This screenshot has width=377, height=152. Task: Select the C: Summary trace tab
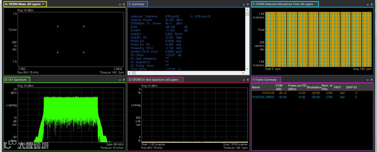coord(138,4)
